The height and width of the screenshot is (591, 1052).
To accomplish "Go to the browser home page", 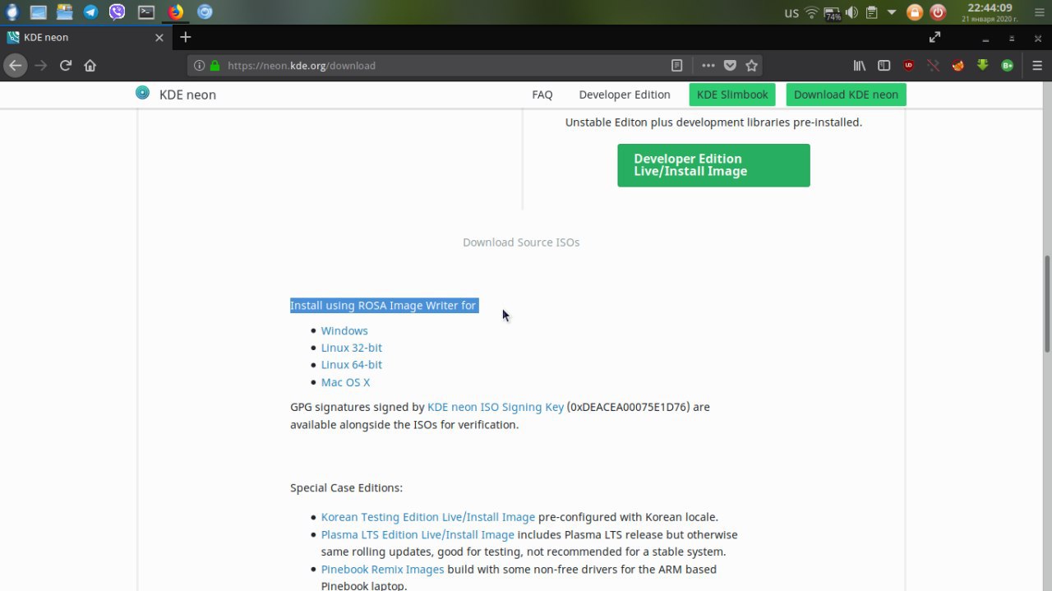I will tap(90, 66).
